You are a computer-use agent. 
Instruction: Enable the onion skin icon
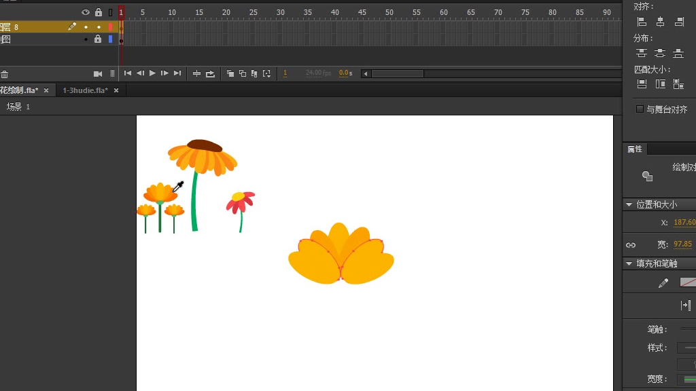click(x=230, y=73)
